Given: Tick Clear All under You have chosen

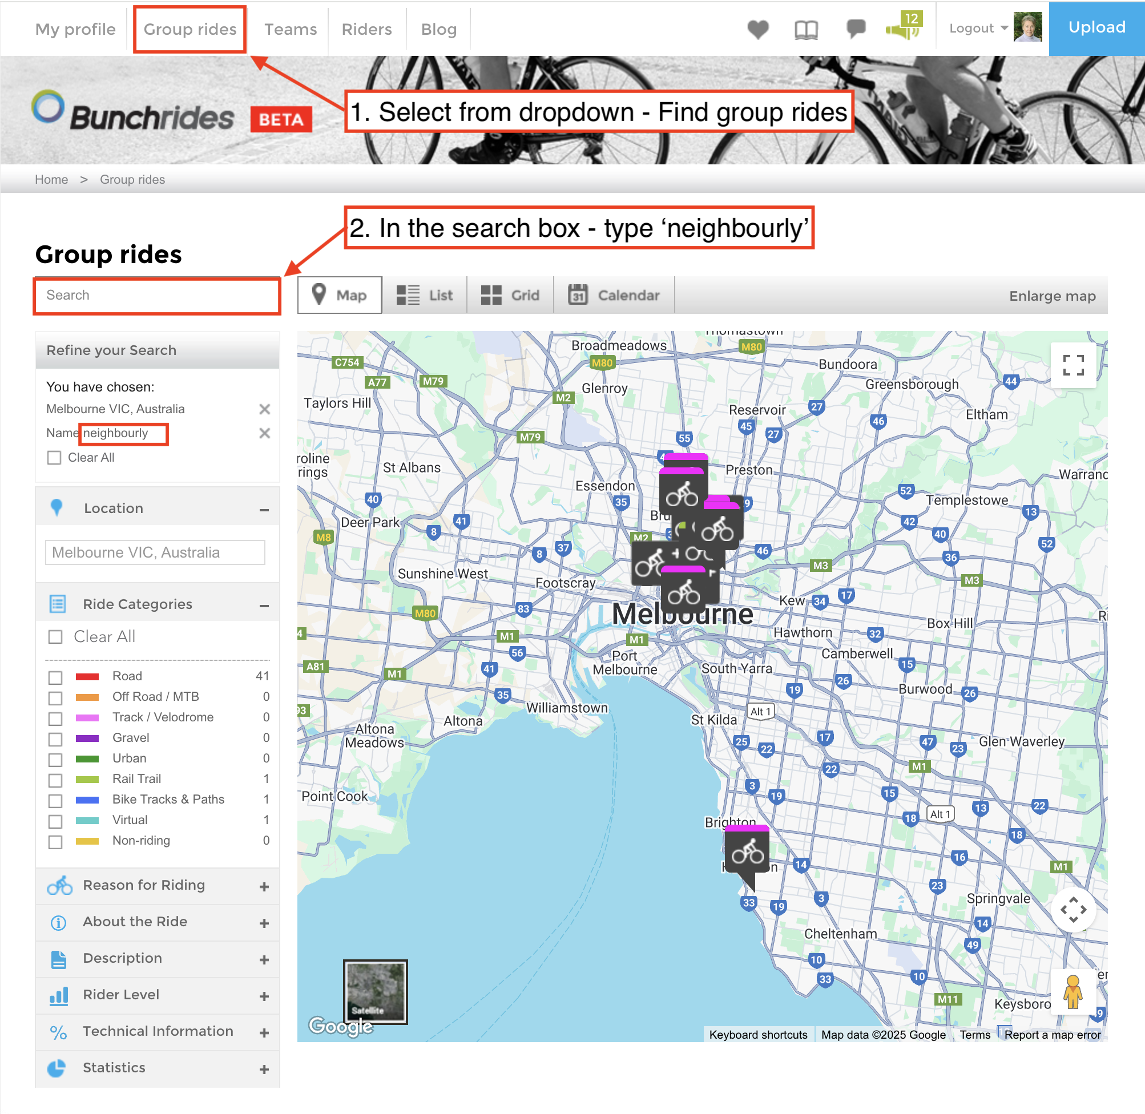Looking at the screenshot, I should point(54,458).
